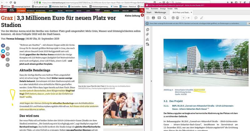The height and width of the screenshot is (131, 250).
Task: Click the PDF page number field
Action: [x=183, y=18]
